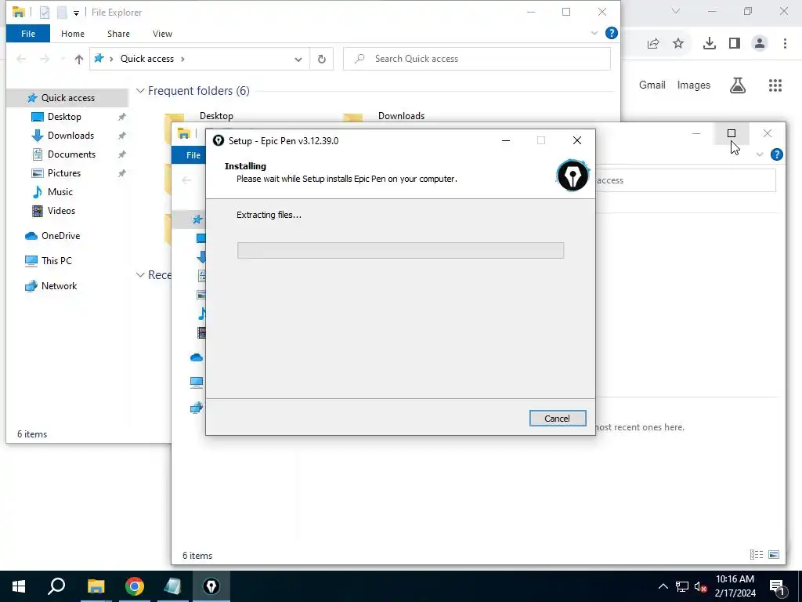The image size is (802, 602).
Task: Select Network in the navigation pane
Action: coord(59,286)
